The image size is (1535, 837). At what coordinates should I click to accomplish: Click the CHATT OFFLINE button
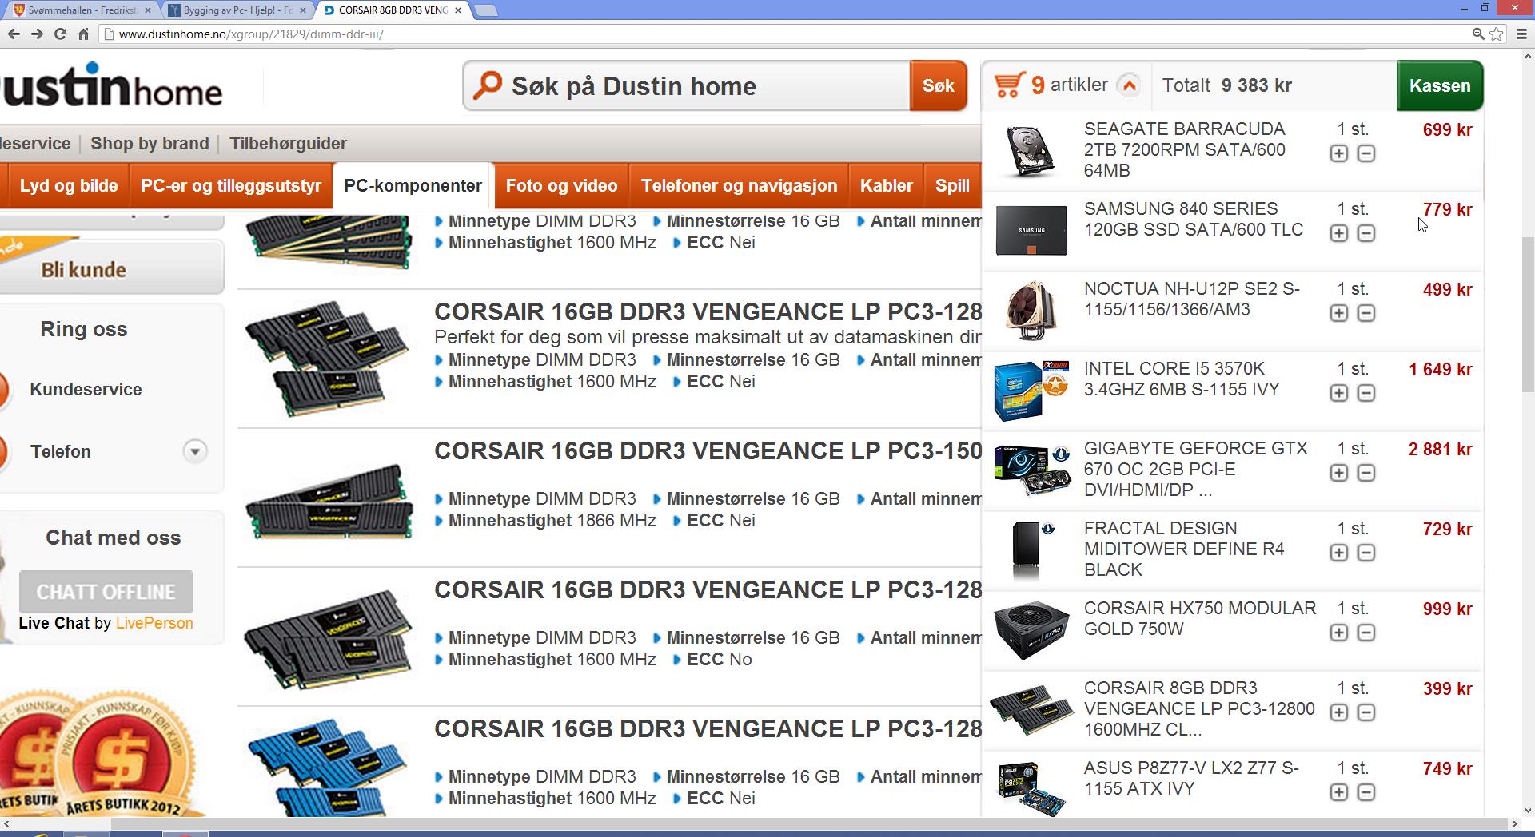point(106,592)
